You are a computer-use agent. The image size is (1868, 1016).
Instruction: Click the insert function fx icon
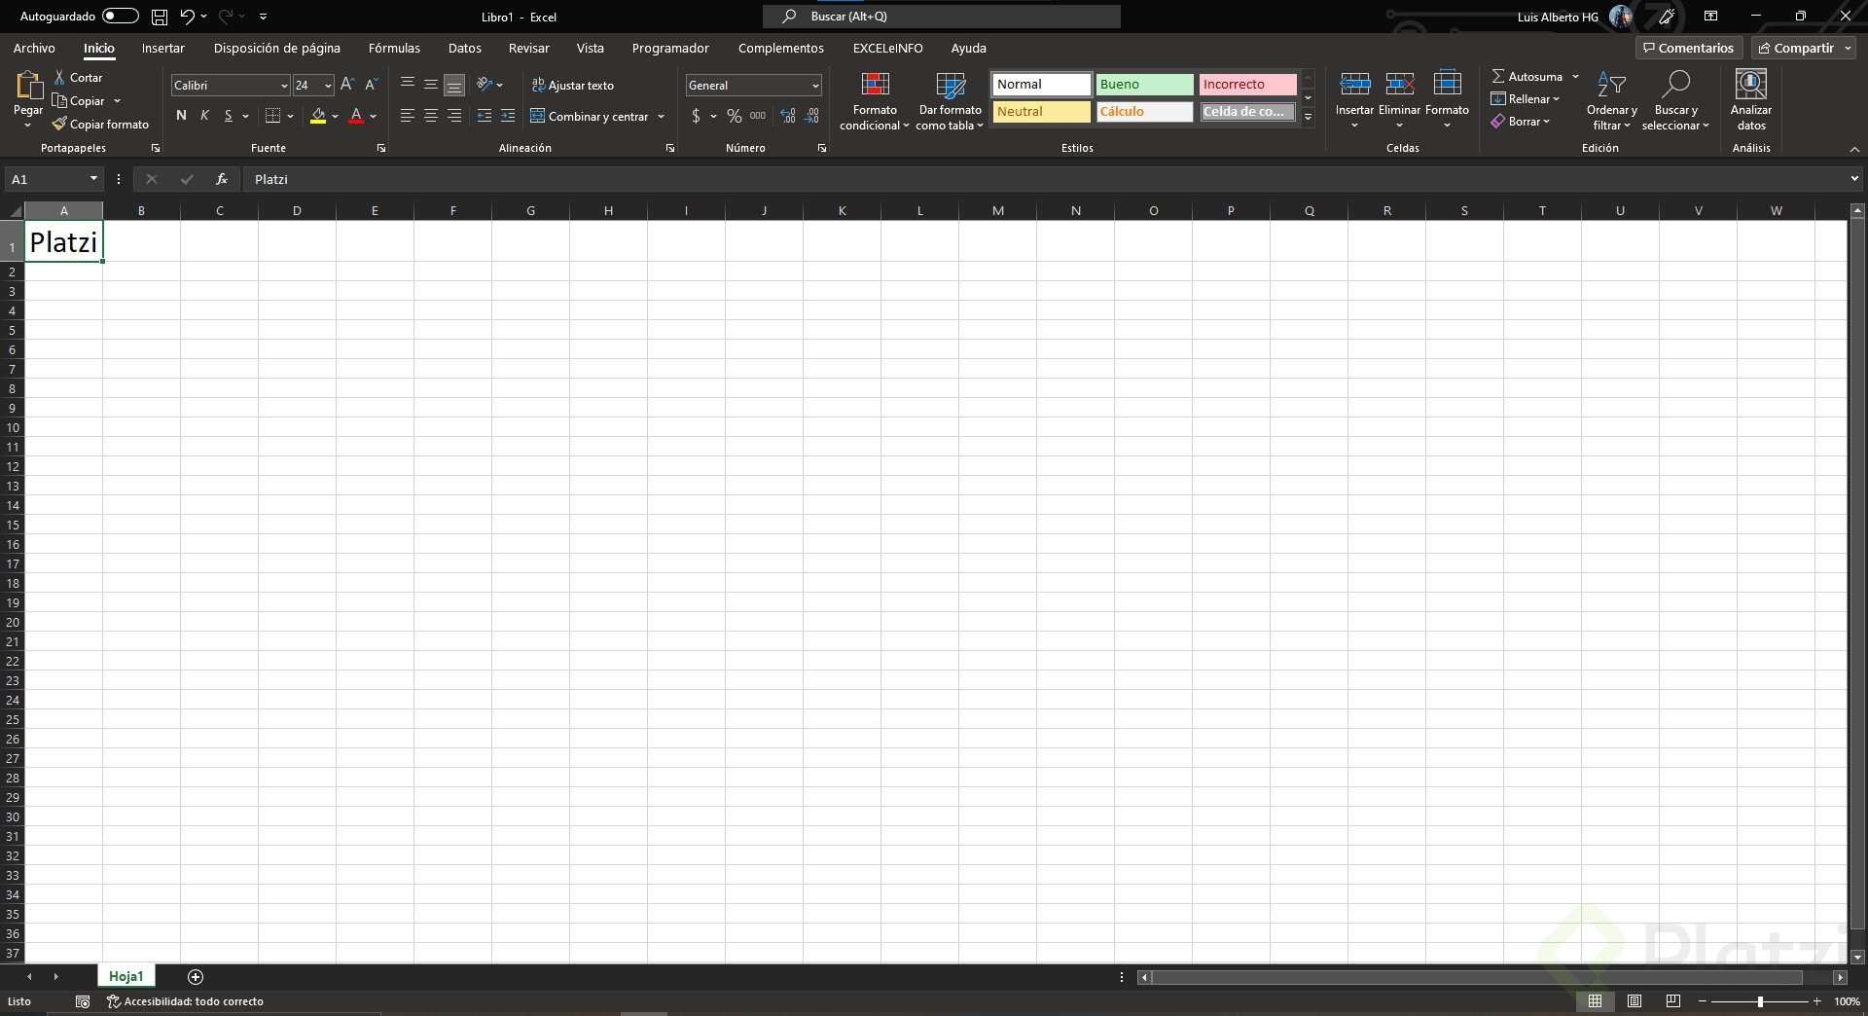point(222,179)
